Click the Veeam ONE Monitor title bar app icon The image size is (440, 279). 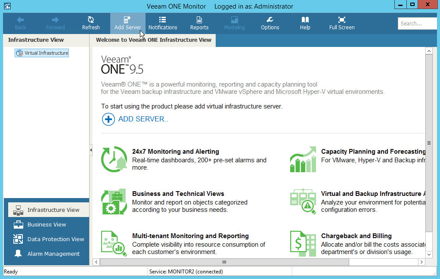coord(7,6)
